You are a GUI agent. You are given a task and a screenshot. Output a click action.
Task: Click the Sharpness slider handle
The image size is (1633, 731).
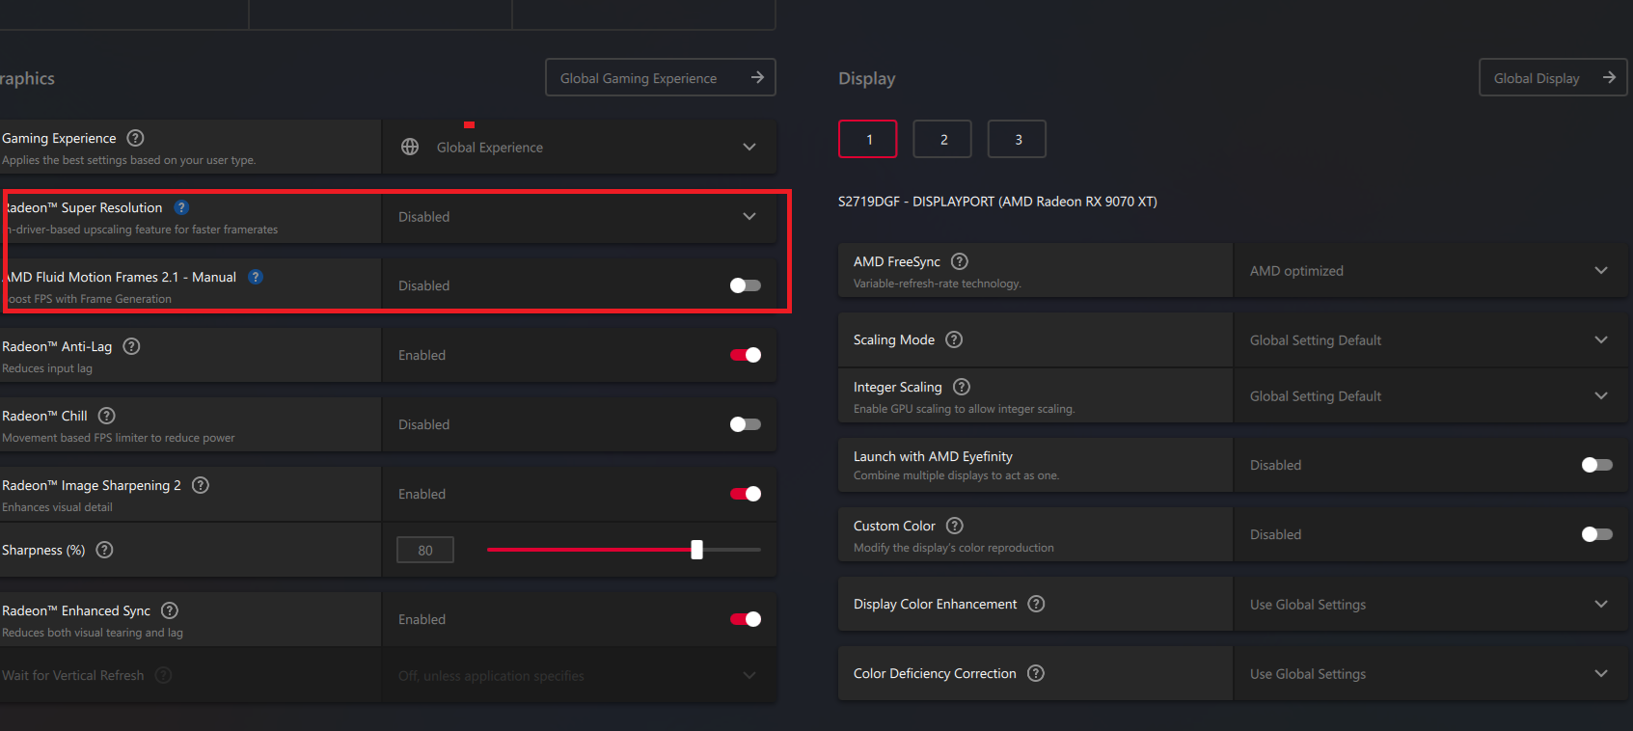(696, 550)
